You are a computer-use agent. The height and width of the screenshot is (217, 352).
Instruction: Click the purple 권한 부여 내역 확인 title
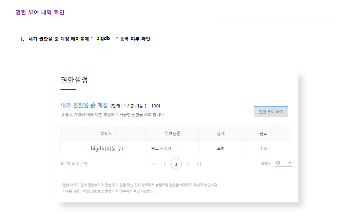click(40, 13)
